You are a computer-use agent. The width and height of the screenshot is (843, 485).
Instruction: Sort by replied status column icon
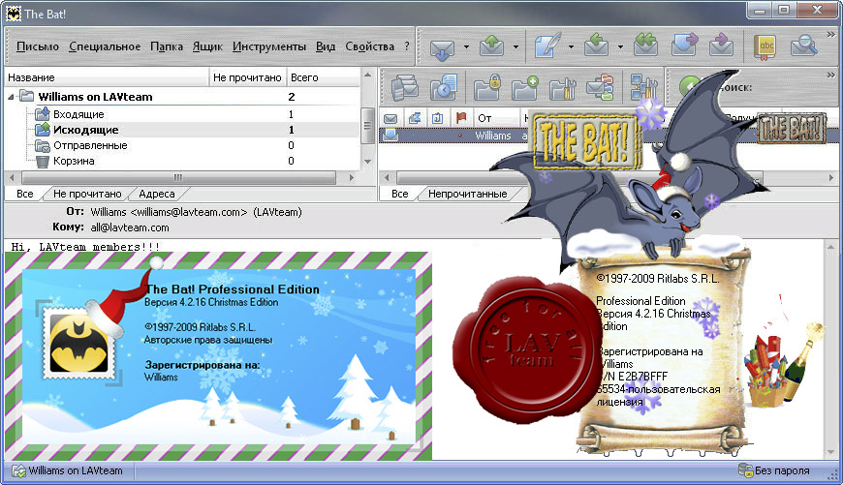[415, 118]
